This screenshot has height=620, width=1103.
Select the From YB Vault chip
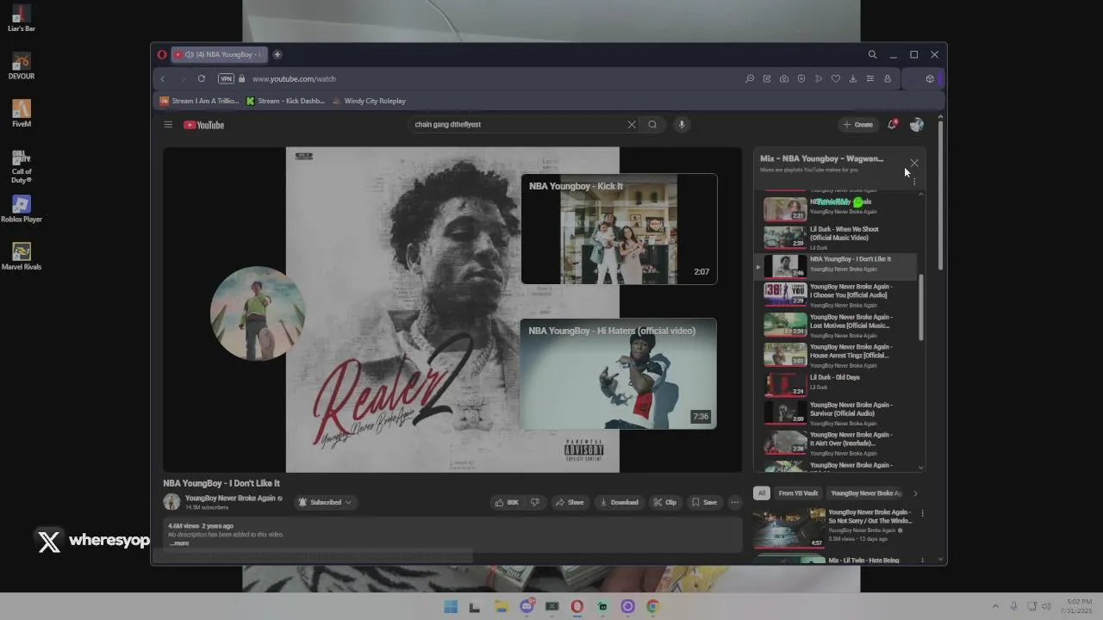tap(798, 493)
